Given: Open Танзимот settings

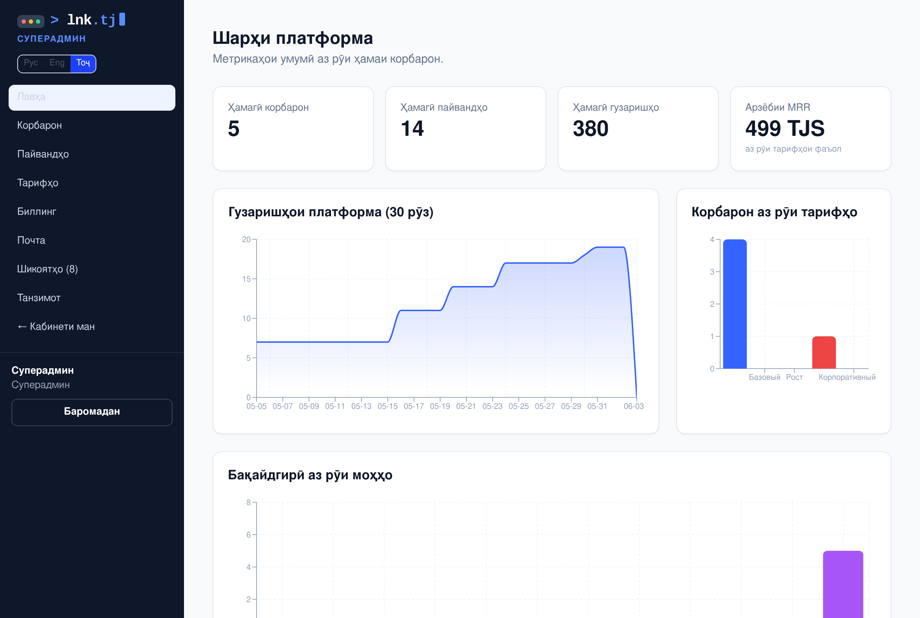Looking at the screenshot, I should click(92, 298).
